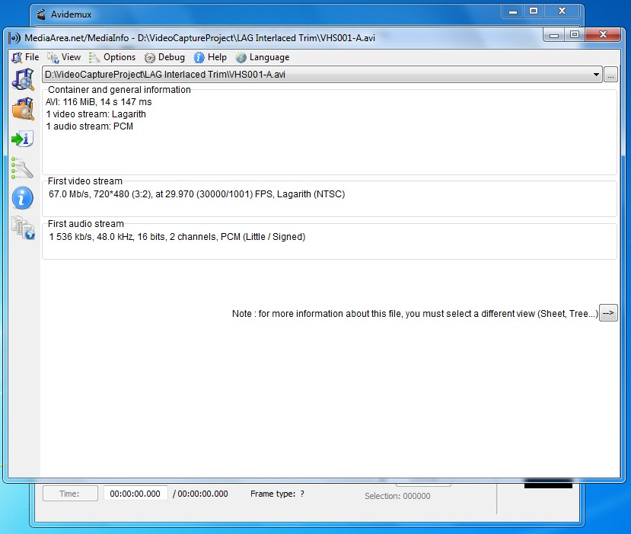Screen dimensions: 631x534
Task: Click total duration '/ 00:00:00.000' in Avidemux
Action: click(x=200, y=494)
